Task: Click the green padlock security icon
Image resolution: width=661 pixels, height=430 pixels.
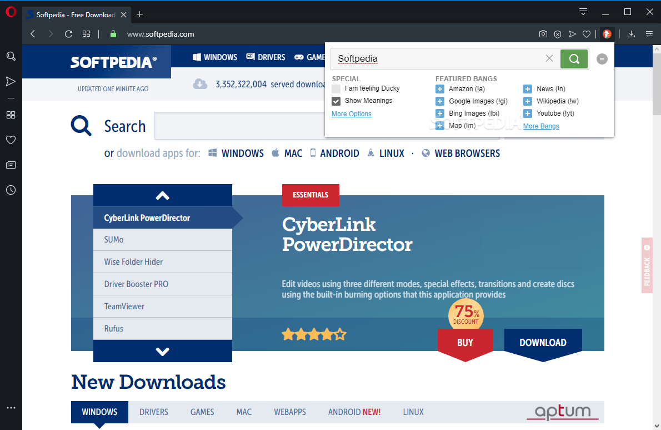Action: [x=113, y=34]
